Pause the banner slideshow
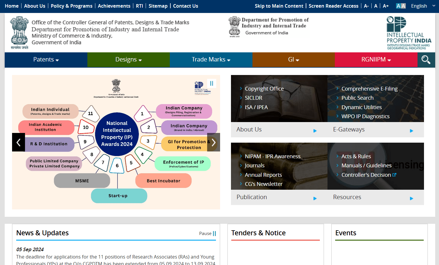 (212, 83)
